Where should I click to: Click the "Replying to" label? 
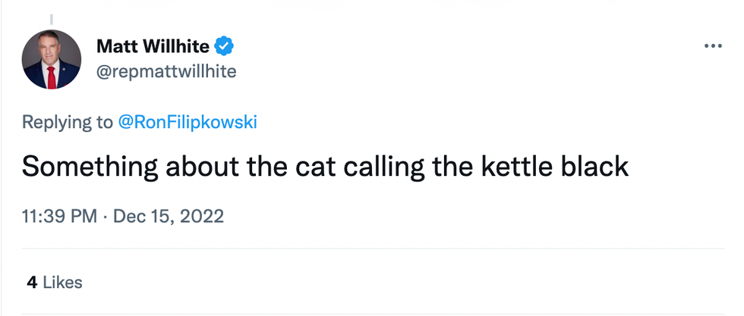point(68,123)
